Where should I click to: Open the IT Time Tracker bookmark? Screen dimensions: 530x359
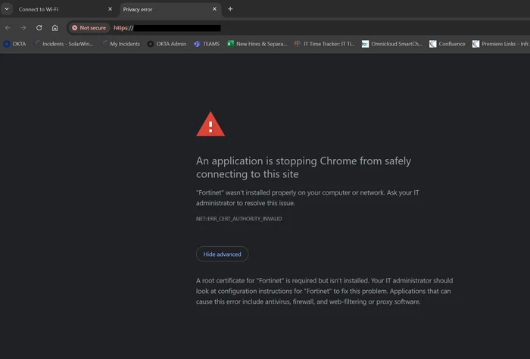(325, 44)
